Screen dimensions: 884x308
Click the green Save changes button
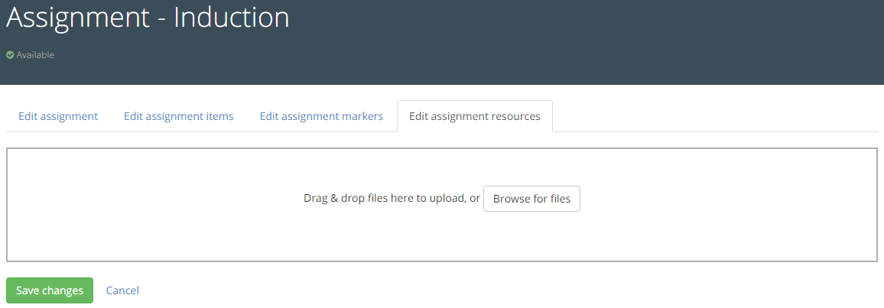pos(50,290)
